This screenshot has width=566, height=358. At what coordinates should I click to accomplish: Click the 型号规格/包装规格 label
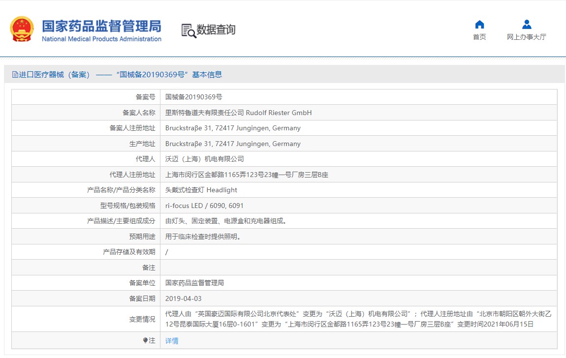(x=128, y=206)
